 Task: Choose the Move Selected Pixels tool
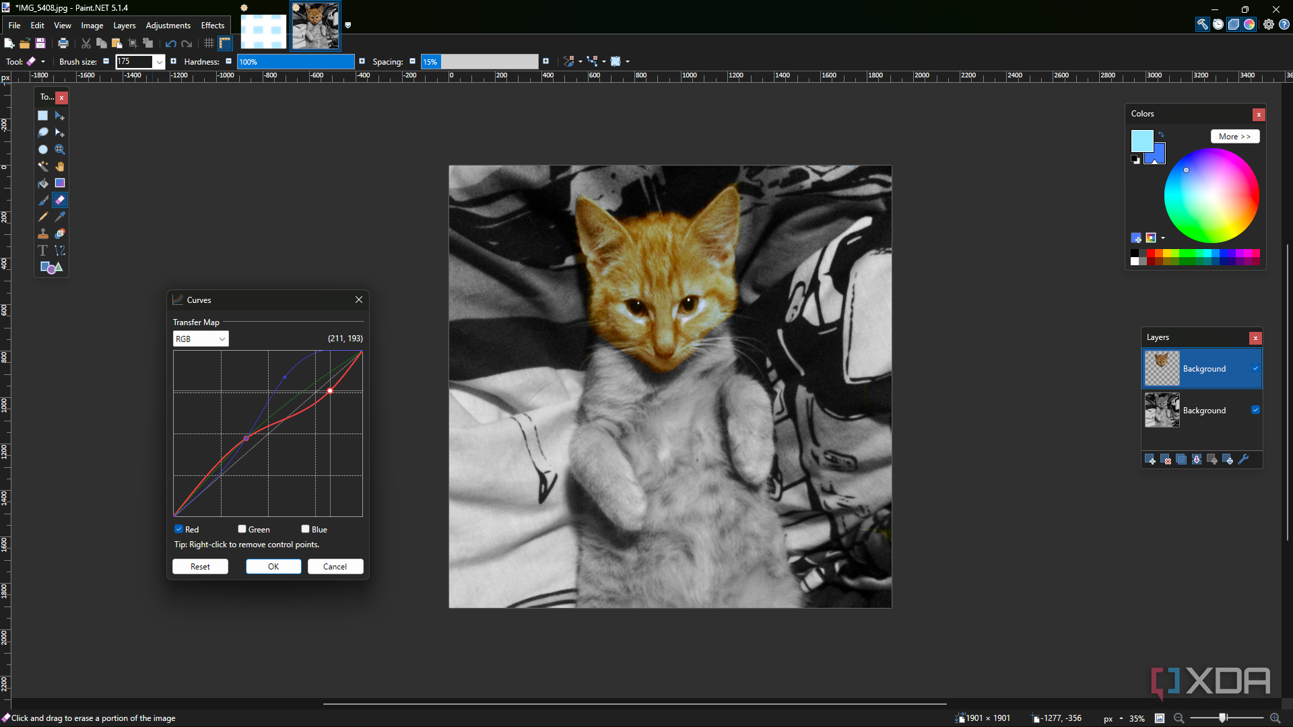60,116
